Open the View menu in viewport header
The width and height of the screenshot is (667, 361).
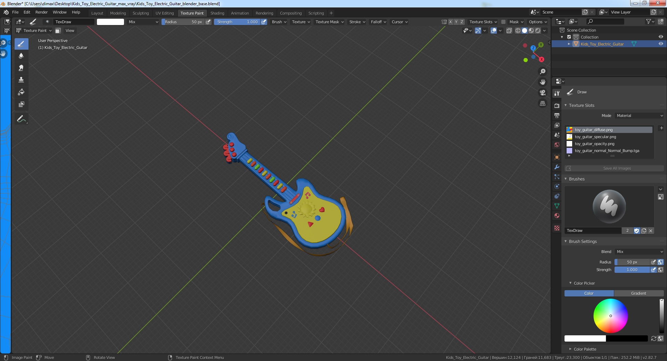(x=70, y=31)
